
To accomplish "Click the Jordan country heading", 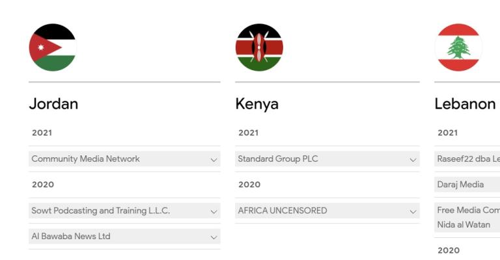I will pos(53,104).
